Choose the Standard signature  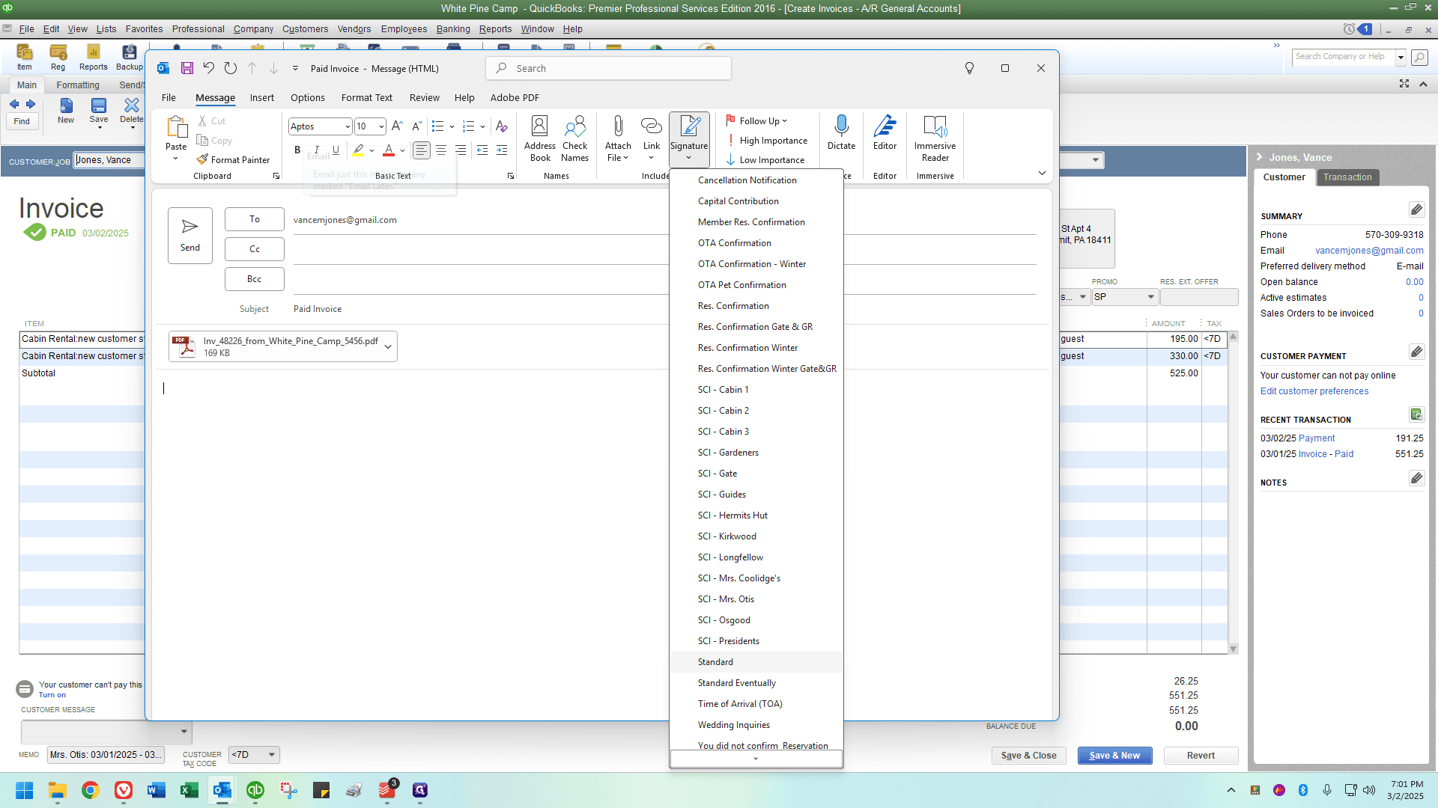point(756,662)
